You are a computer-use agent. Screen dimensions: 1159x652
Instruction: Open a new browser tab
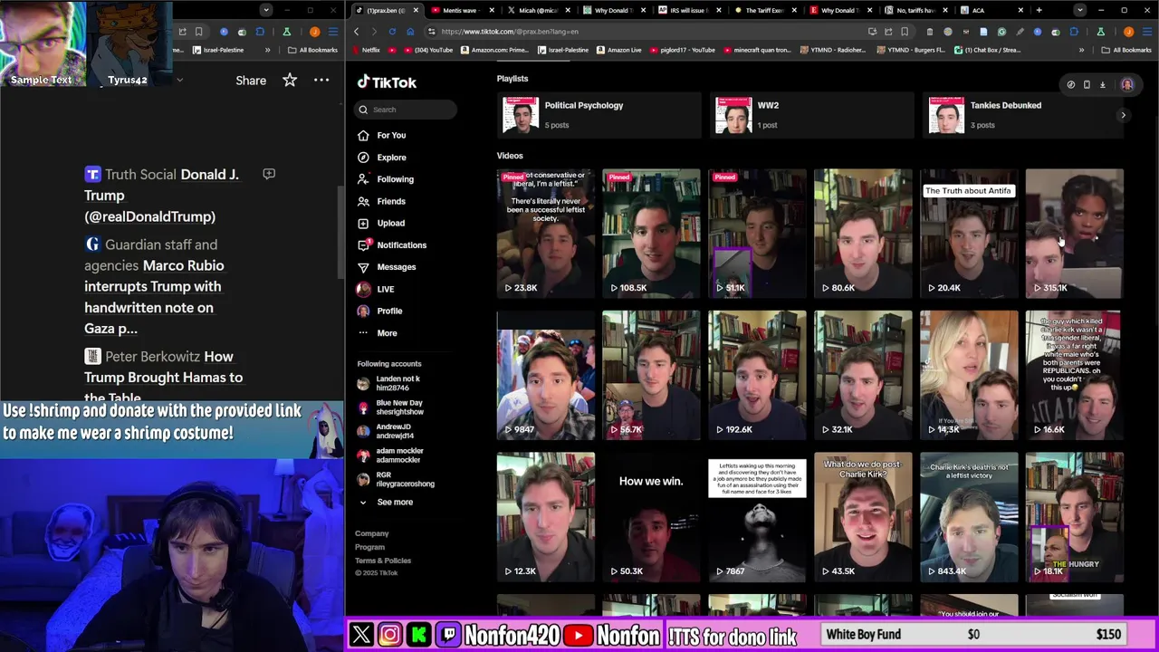tap(1039, 10)
